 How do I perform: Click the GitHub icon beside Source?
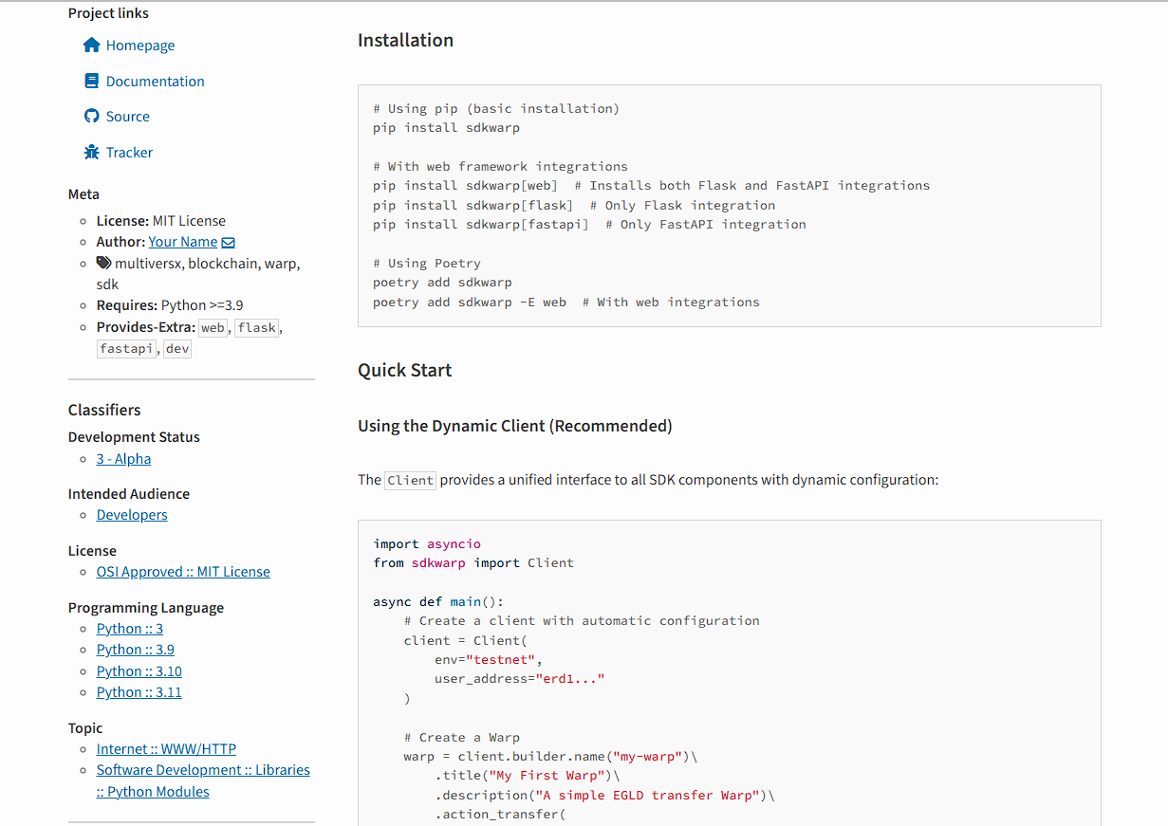[91, 116]
